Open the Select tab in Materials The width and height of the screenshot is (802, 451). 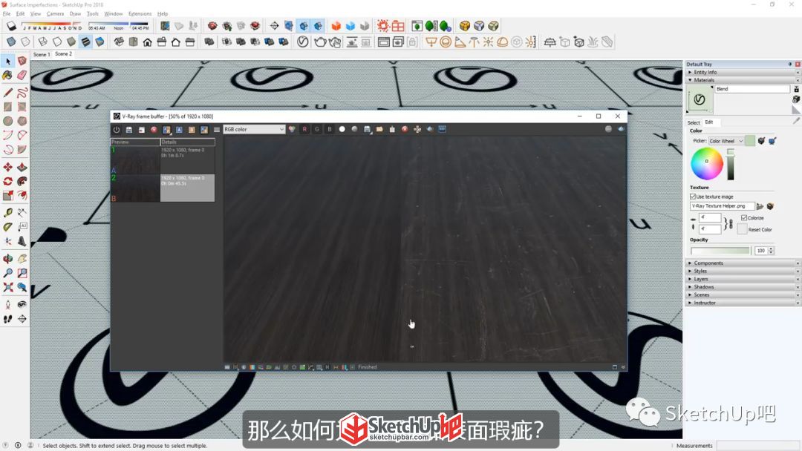[694, 122]
